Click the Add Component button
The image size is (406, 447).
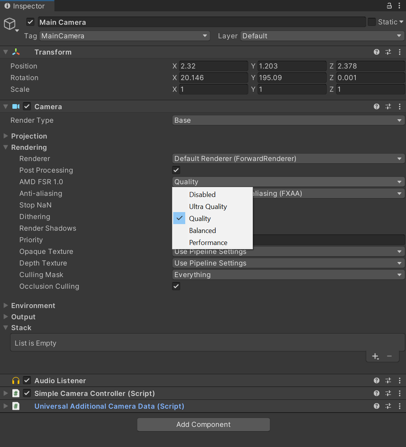203,425
